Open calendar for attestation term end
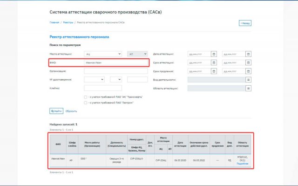This screenshot has height=186, width=298. click(248, 62)
